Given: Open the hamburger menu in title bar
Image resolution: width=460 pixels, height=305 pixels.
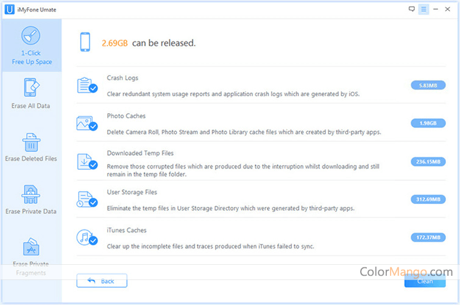Looking at the screenshot, I should pyautogui.click(x=423, y=9).
